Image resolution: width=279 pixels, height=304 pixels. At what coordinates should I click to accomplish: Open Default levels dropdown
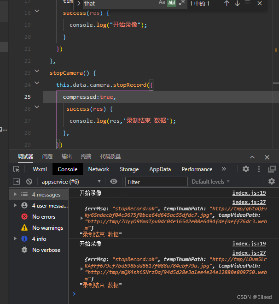coord(210,182)
